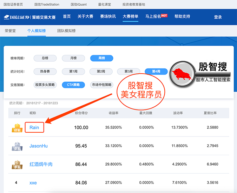Click the 波动率 column header
The image size is (237, 193).
(178, 113)
